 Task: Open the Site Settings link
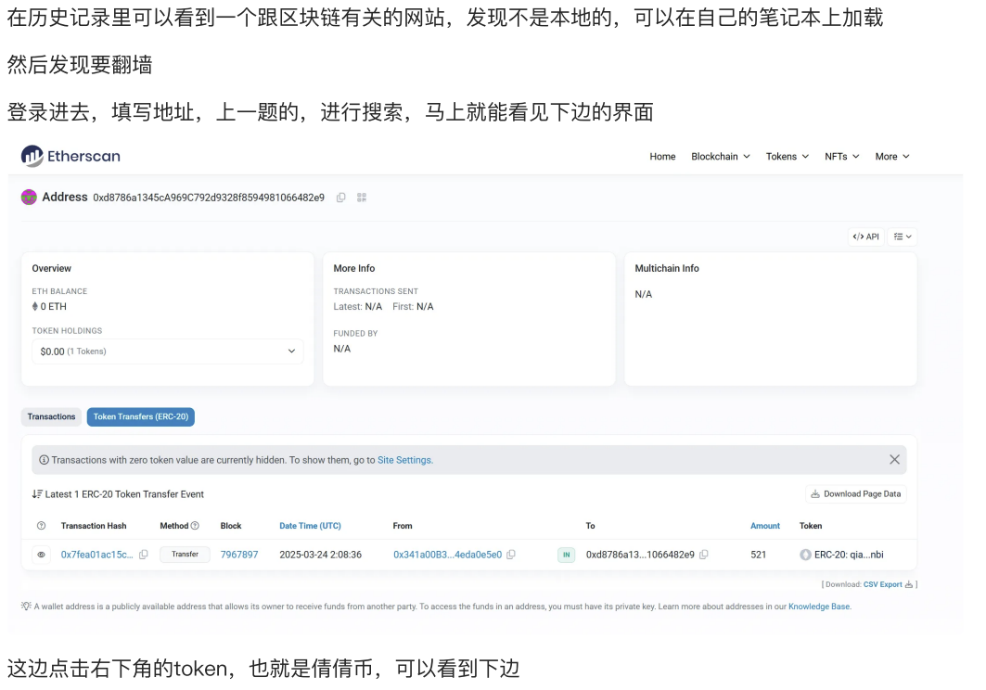click(404, 460)
